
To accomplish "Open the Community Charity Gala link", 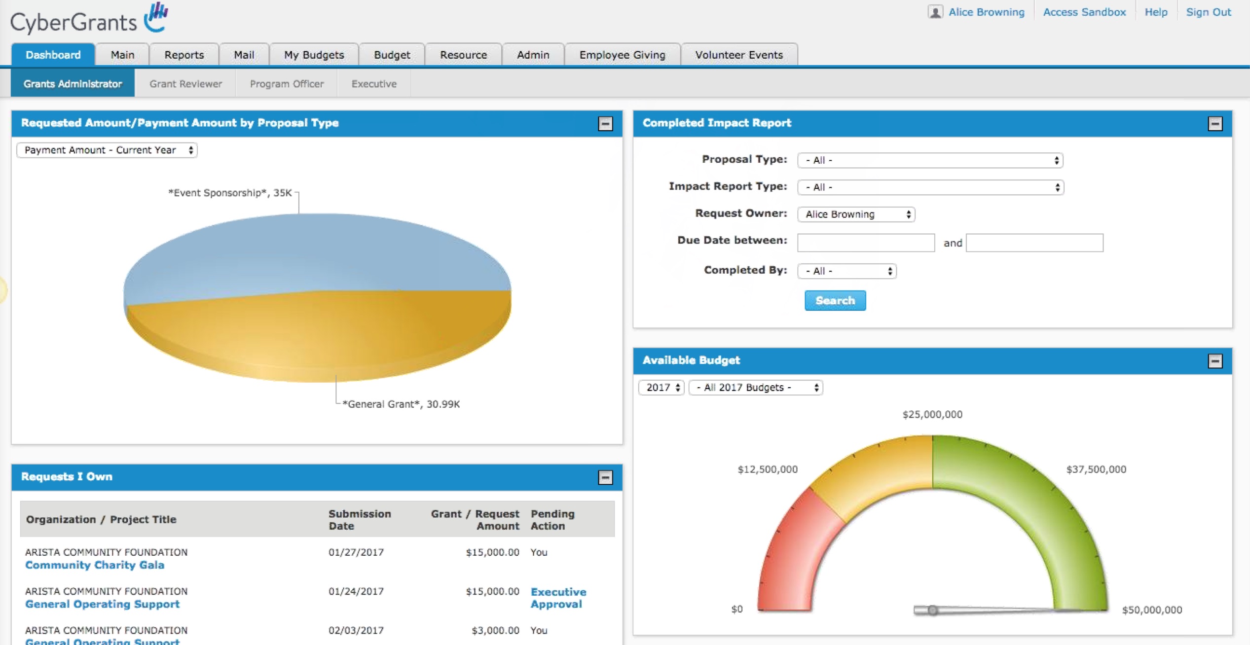I will pyautogui.click(x=95, y=565).
